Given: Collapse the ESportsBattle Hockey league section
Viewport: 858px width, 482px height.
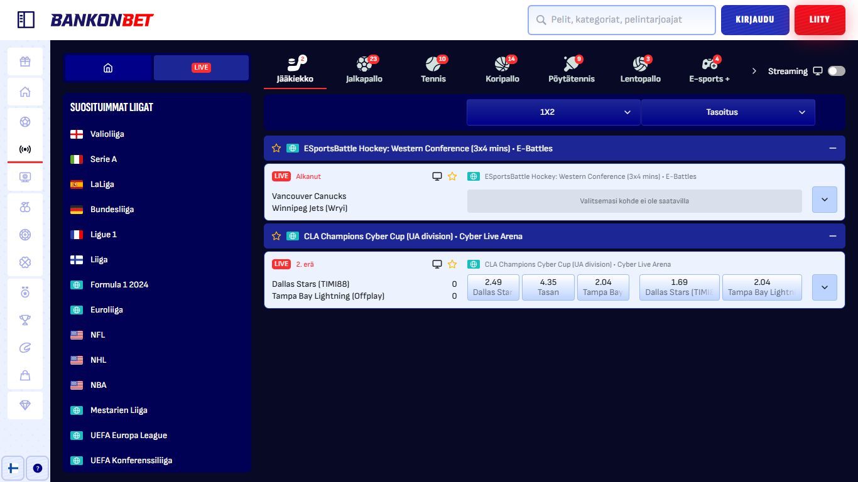Looking at the screenshot, I should 833,149.
